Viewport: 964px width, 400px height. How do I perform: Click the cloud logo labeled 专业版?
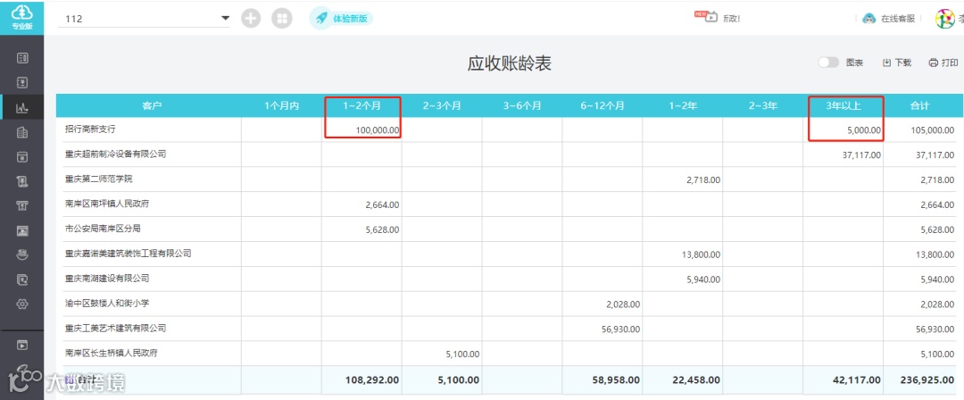[22, 17]
